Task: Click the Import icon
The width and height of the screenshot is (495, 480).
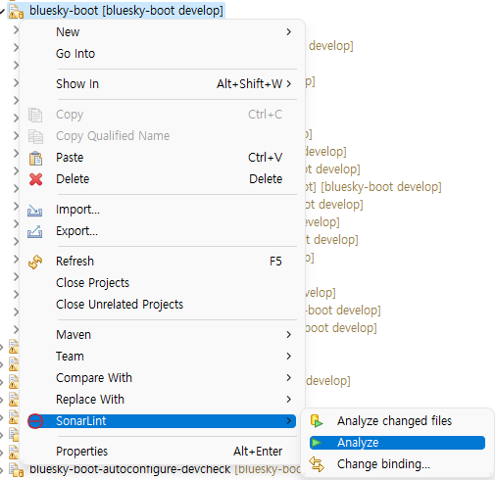Action: pos(35,211)
